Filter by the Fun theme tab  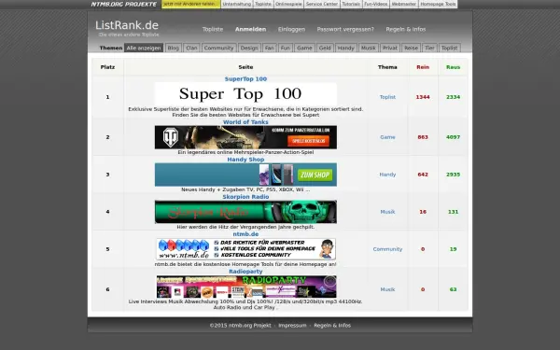pyautogui.click(x=286, y=48)
